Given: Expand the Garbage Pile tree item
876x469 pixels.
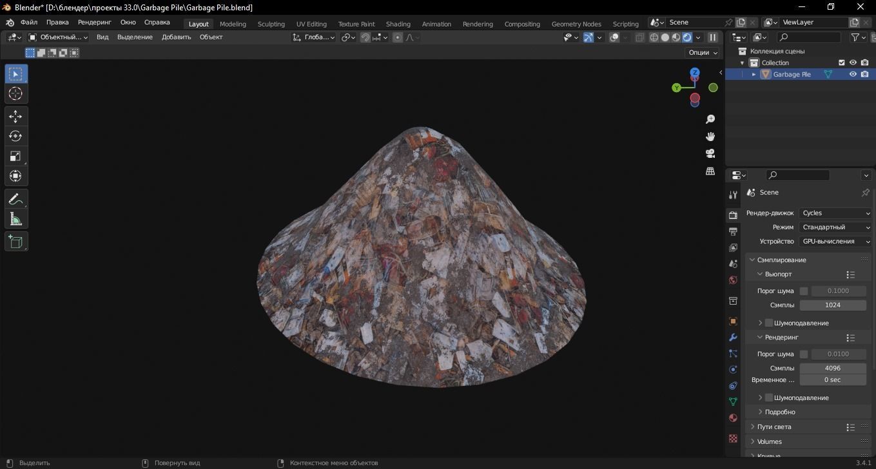Looking at the screenshot, I should pyautogui.click(x=754, y=74).
